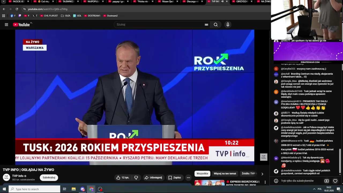The image size is (343, 193).
Task: Click the Windows taskbar search box
Action: point(34,189)
